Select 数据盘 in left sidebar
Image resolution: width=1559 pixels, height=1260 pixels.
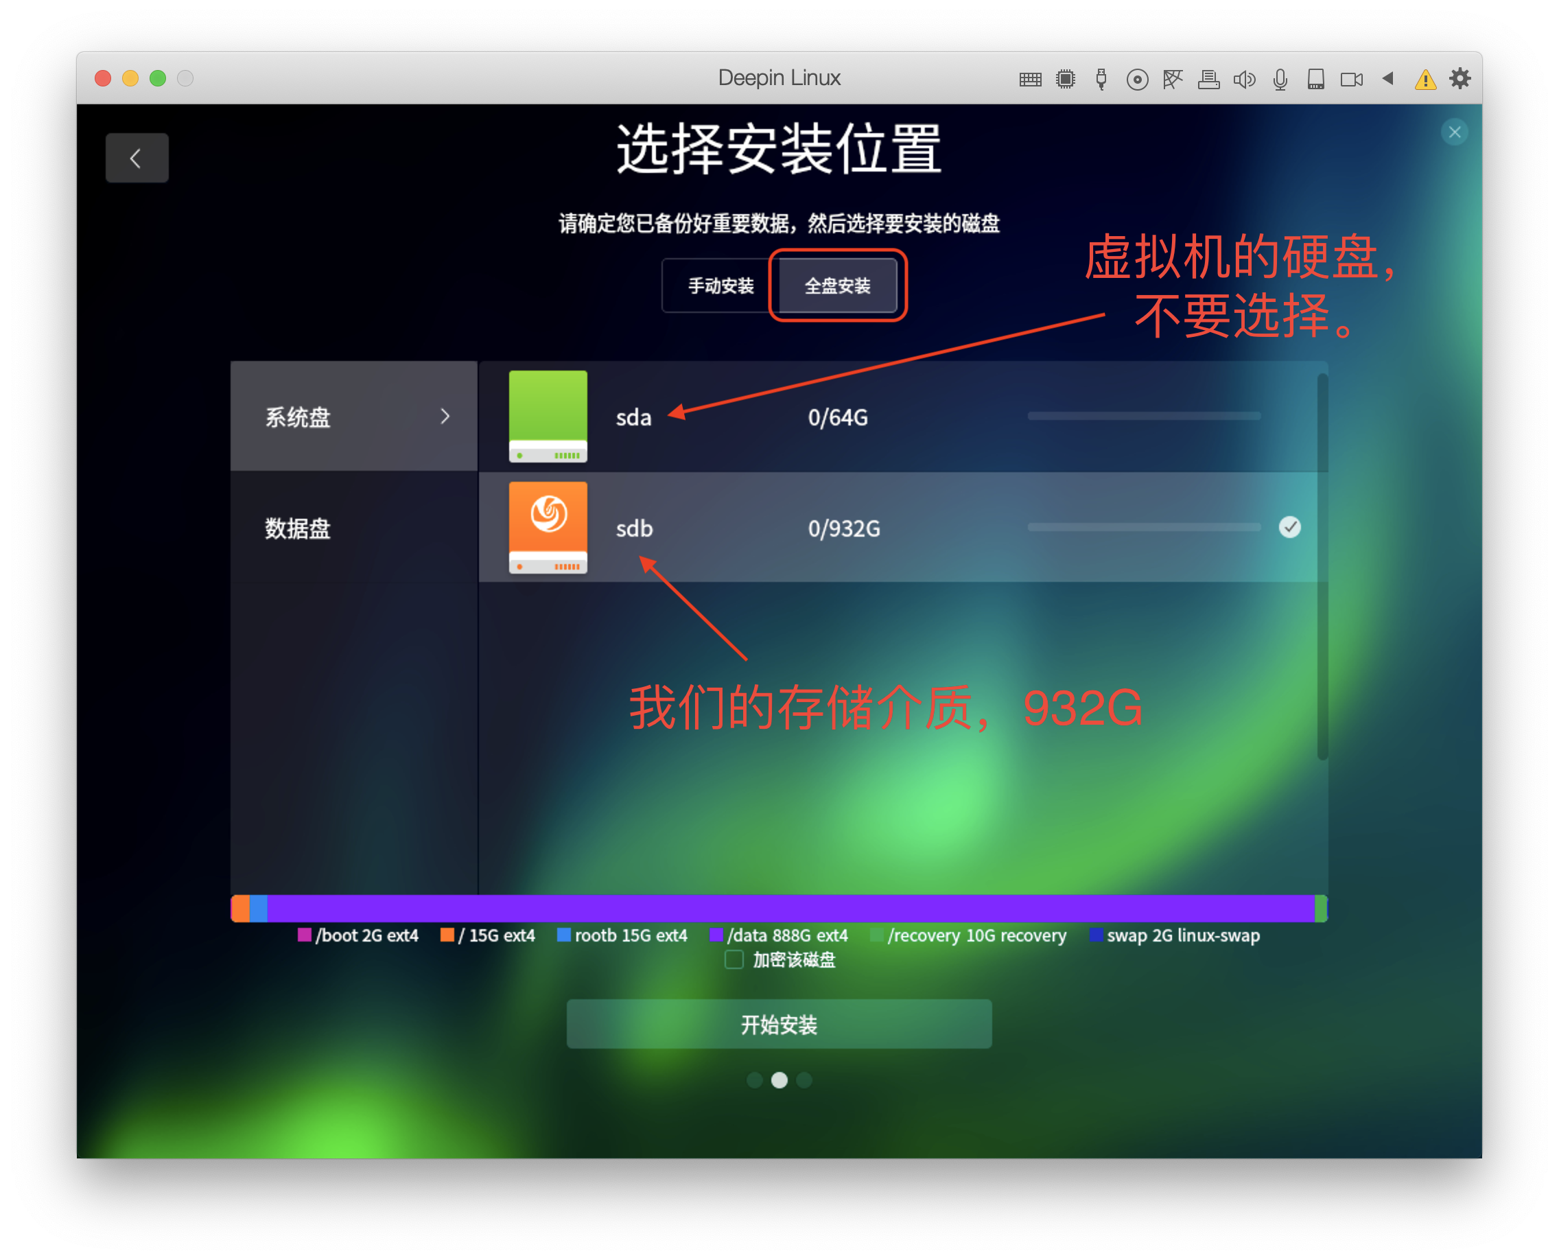pyautogui.click(x=354, y=528)
